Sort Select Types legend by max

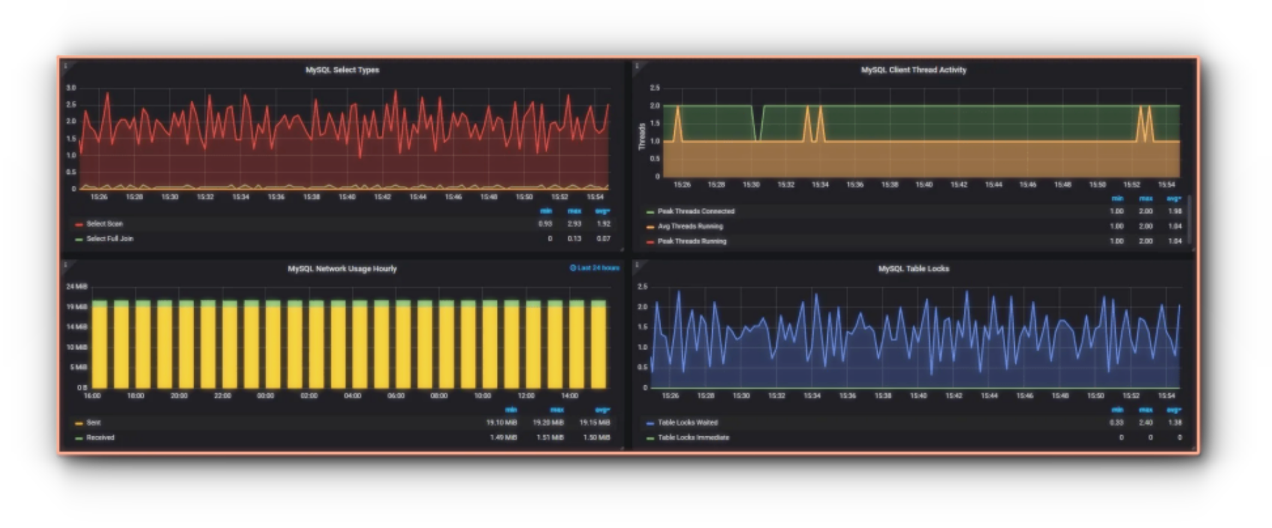tap(574, 211)
